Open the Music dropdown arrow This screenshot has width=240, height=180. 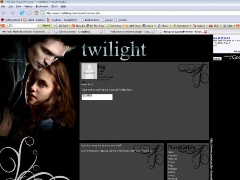pos(170,26)
